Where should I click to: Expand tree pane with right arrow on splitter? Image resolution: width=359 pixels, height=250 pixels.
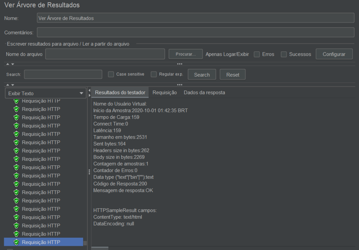89,95
